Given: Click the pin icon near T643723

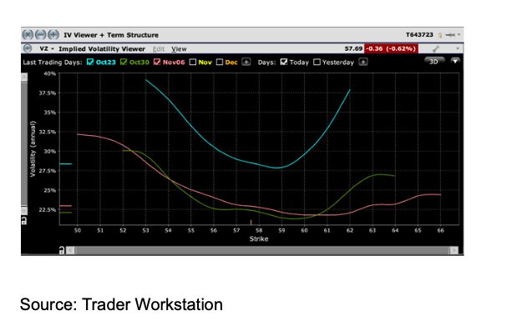Looking at the screenshot, I should pos(451,35).
